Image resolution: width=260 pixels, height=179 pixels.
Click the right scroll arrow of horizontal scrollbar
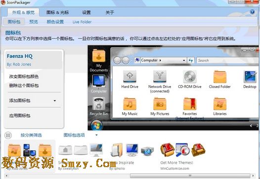[253, 176]
